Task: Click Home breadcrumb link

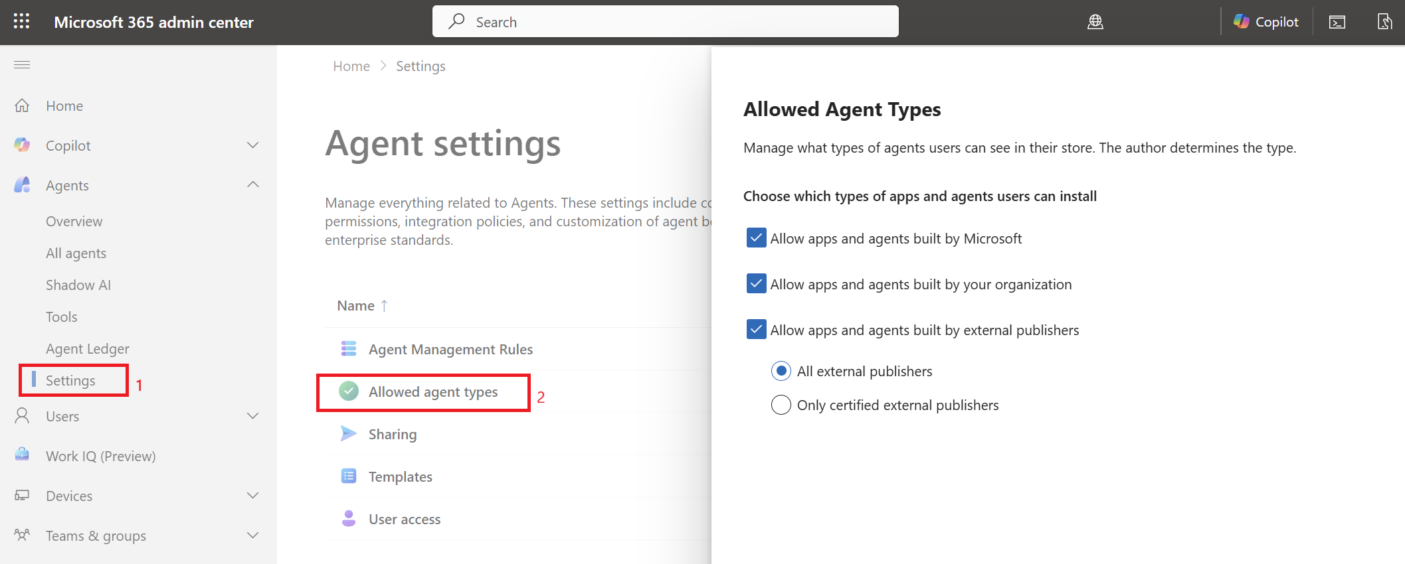Action: point(351,66)
